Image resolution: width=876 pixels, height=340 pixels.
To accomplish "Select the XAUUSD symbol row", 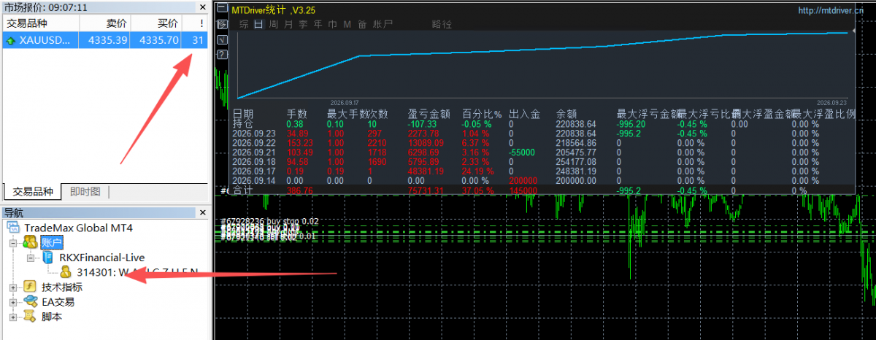I will point(104,39).
